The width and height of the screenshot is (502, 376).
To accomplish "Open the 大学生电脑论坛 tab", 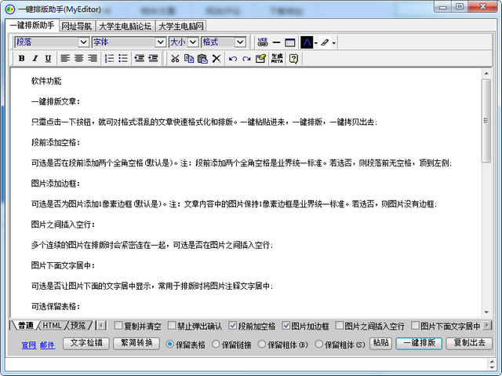I will pos(125,26).
